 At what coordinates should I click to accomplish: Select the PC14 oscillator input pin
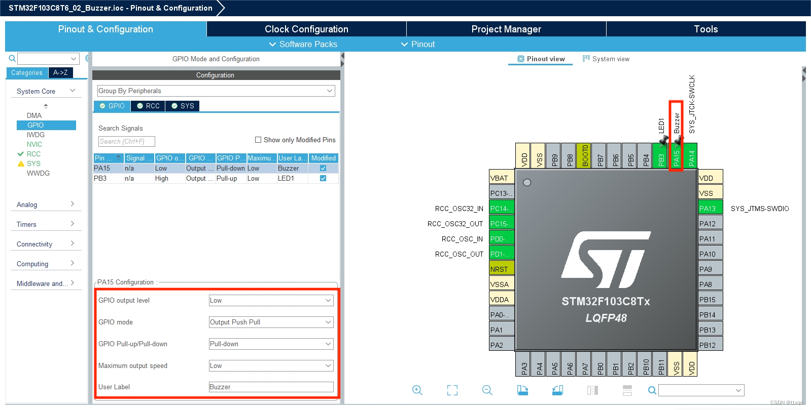tap(502, 208)
